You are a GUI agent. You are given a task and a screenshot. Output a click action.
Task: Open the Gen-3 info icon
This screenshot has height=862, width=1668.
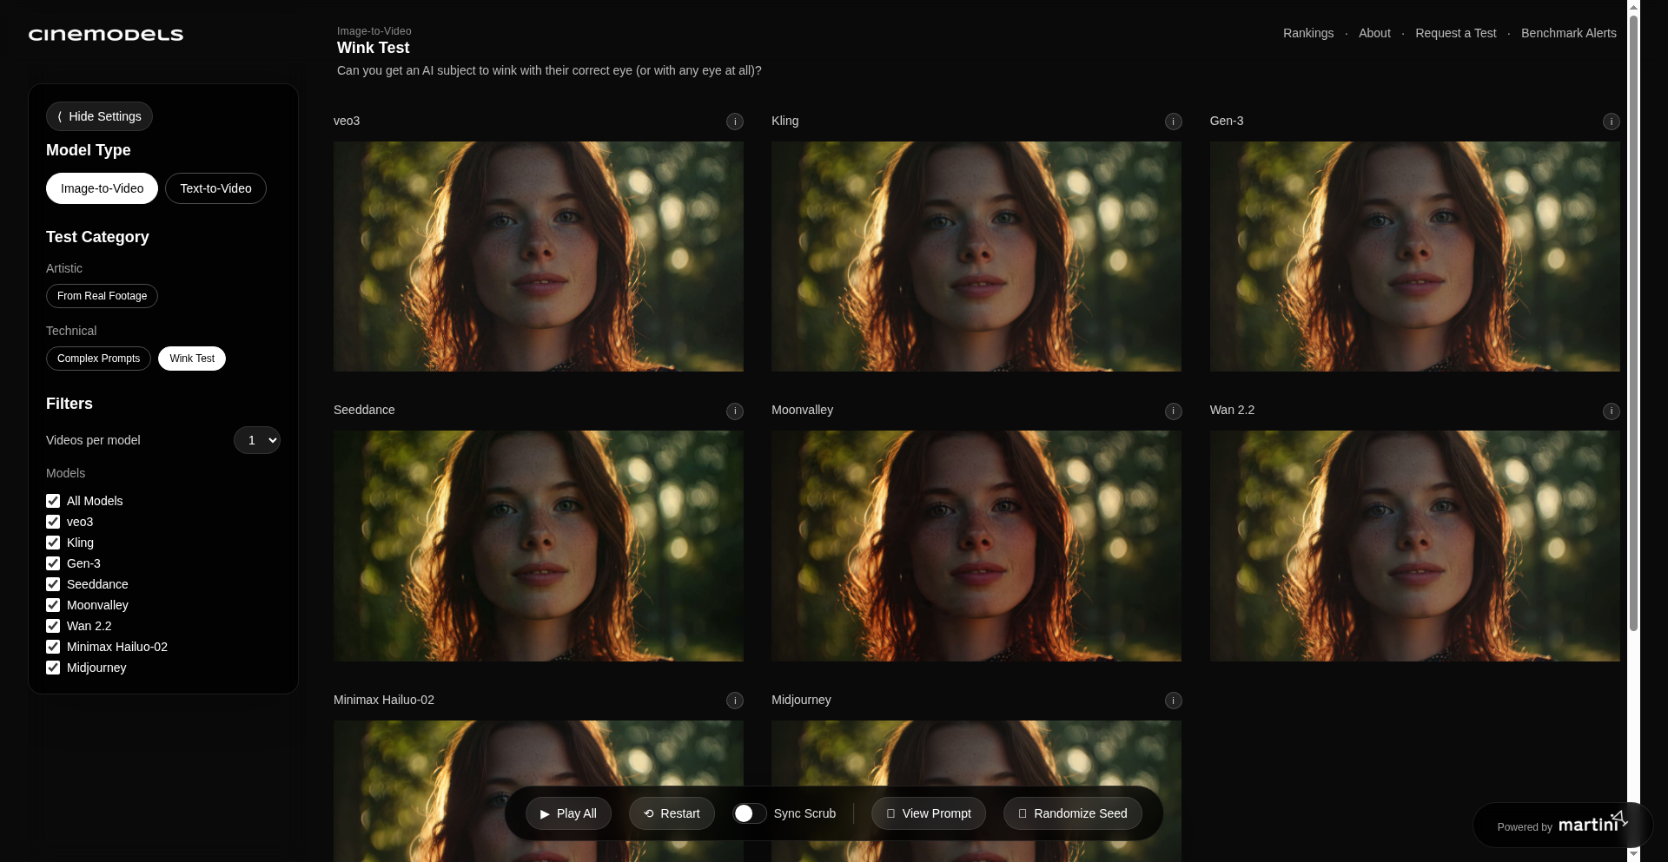pos(1611,122)
